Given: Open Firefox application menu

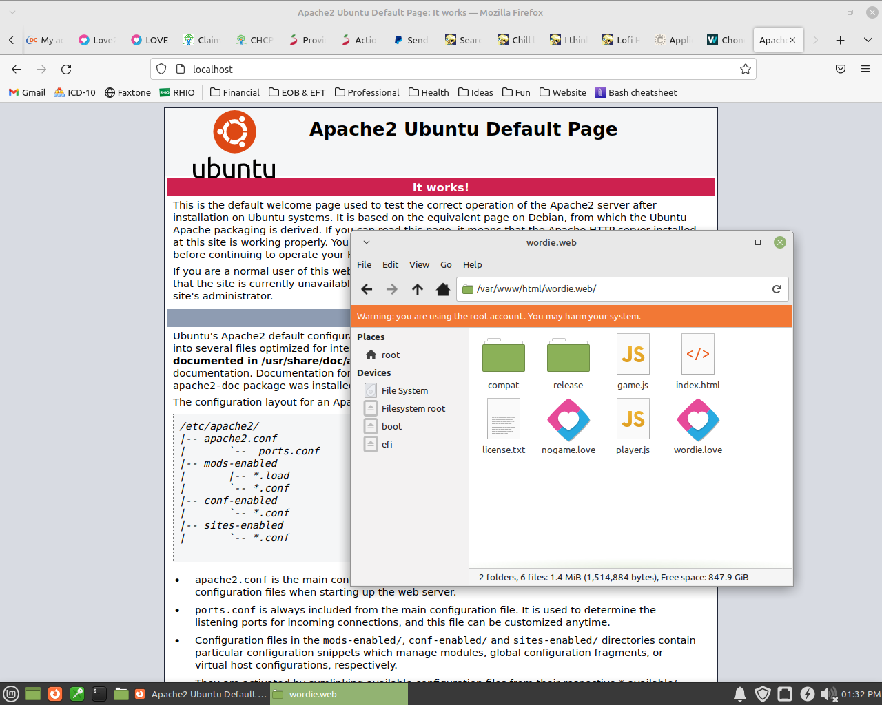Looking at the screenshot, I should tap(865, 69).
